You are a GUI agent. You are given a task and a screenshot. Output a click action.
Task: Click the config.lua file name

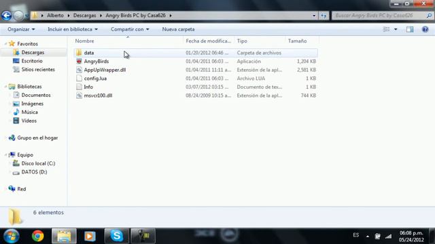[95, 79]
